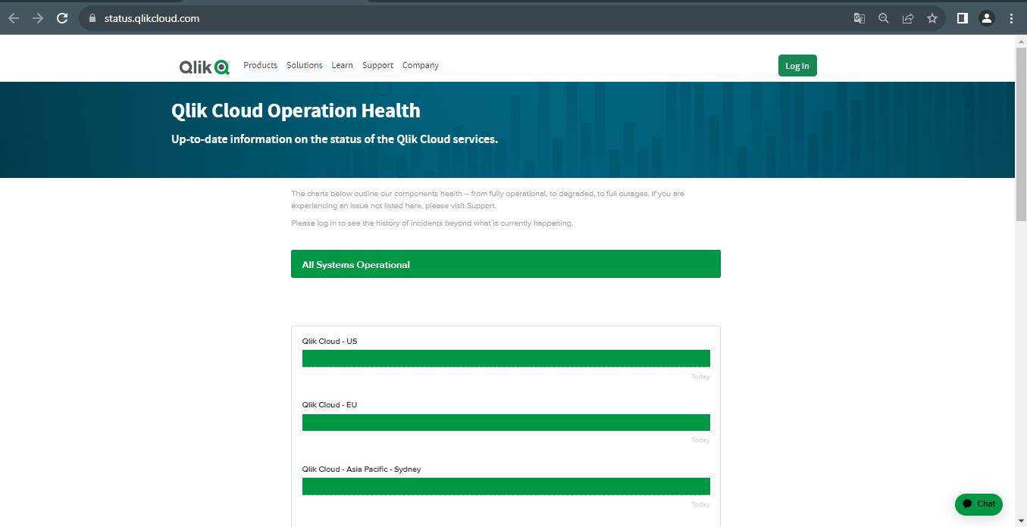Share this page via the share icon
Screen dimensions: 1027x527
coord(908,18)
